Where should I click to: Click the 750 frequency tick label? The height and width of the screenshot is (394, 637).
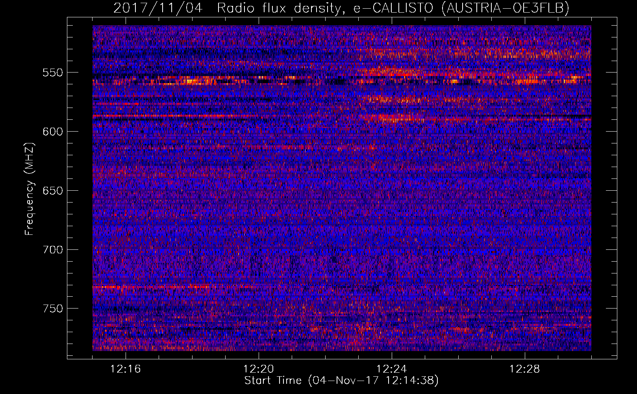[53, 309]
